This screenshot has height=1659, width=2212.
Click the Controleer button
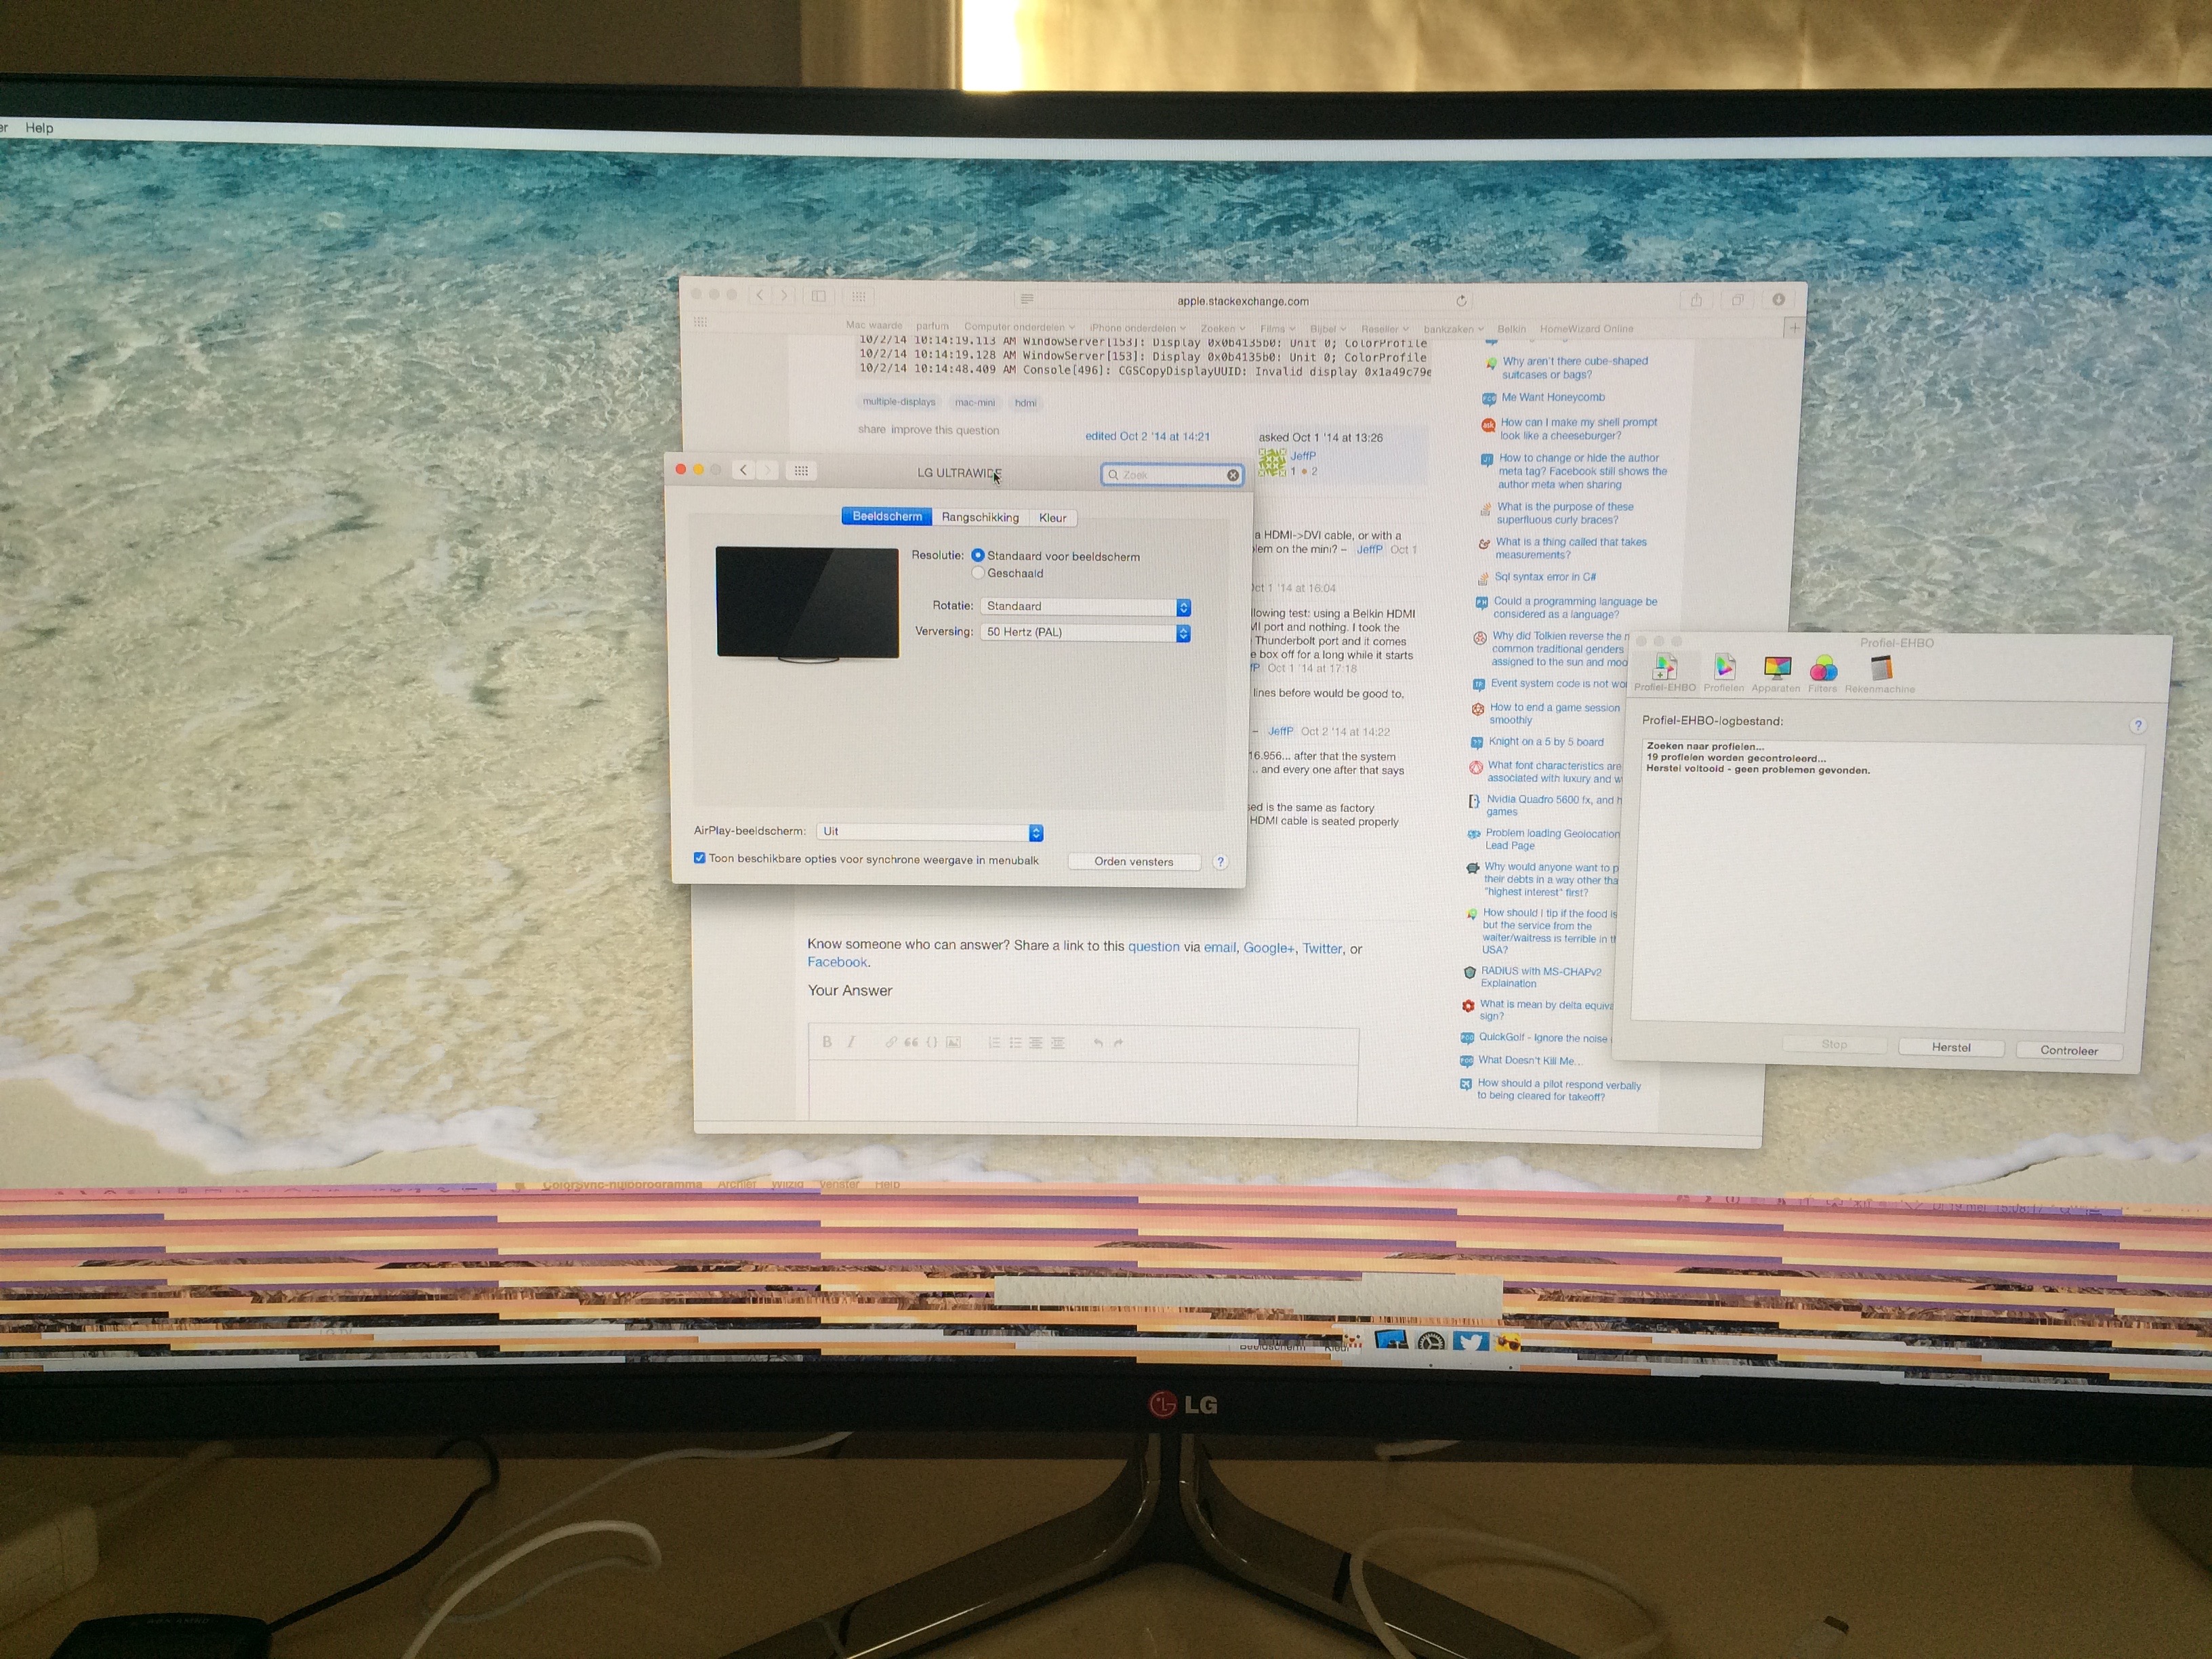pos(2069,1050)
